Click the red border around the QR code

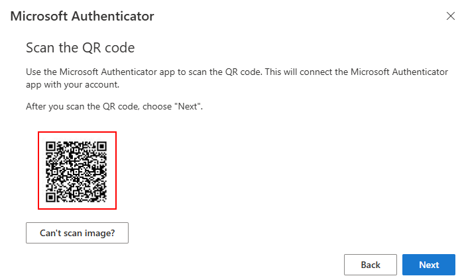pyautogui.click(x=77, y=132)
